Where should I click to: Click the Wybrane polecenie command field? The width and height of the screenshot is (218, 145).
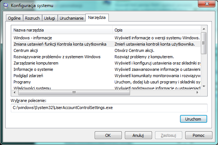[x=109, y=108]
